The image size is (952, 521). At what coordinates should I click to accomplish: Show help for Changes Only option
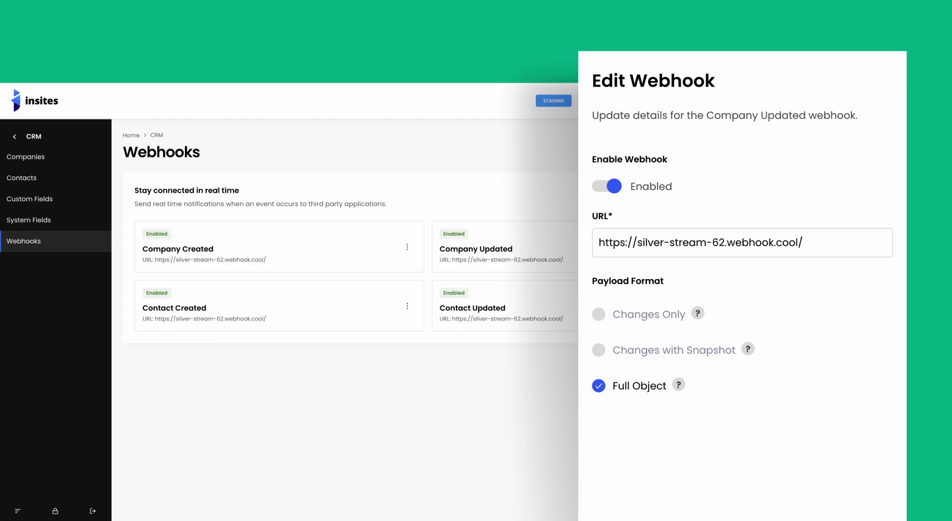[x=698, y=313]
